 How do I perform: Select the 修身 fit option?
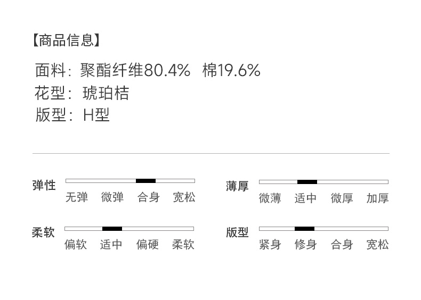[305, 245]
